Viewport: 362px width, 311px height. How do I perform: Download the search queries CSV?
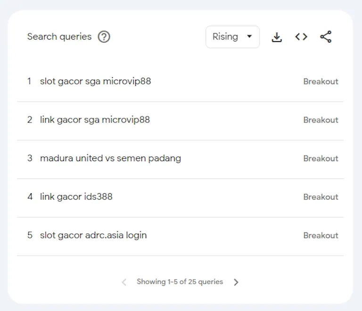(277, 37)
